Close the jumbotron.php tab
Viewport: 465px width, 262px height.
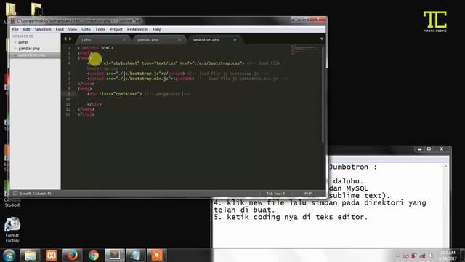[235, 39]
